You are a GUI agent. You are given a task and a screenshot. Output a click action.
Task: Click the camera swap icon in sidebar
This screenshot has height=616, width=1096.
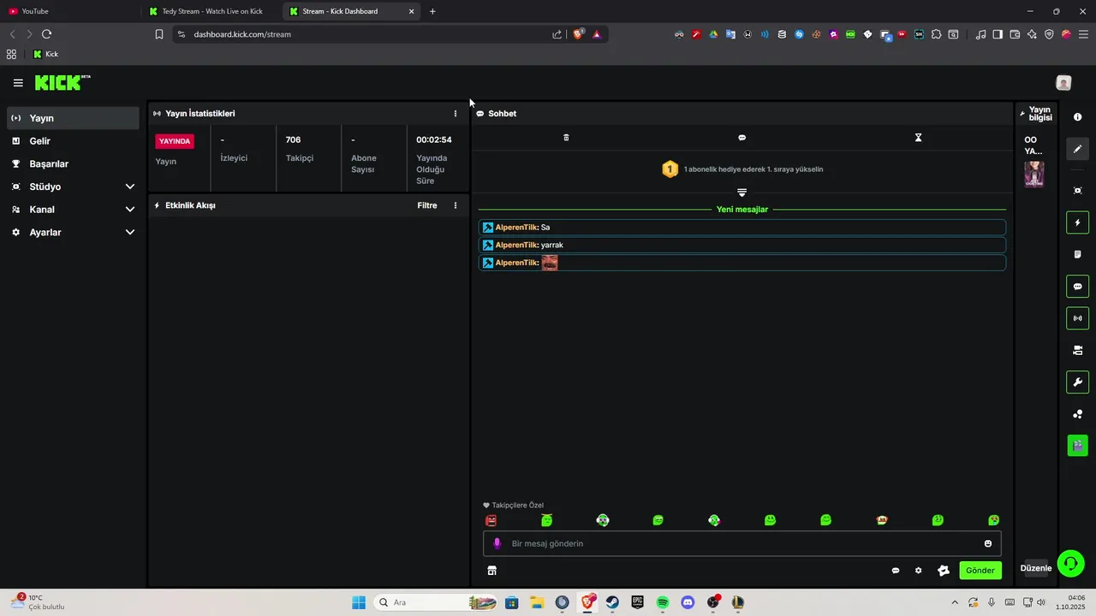[x=1077, y=350]
